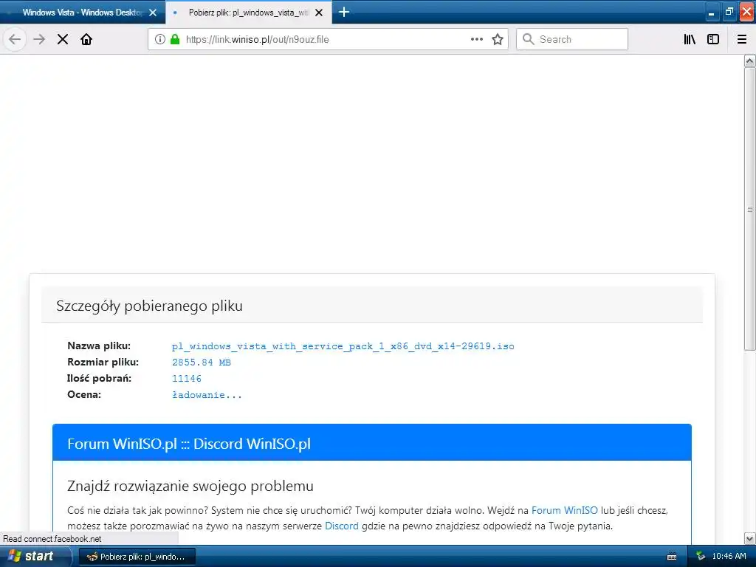
Task: Click the scrollbar down arrow
Action: click(x=750, y=538)
